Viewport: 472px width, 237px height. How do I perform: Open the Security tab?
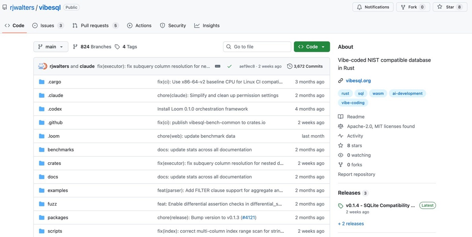click(173, 26)
